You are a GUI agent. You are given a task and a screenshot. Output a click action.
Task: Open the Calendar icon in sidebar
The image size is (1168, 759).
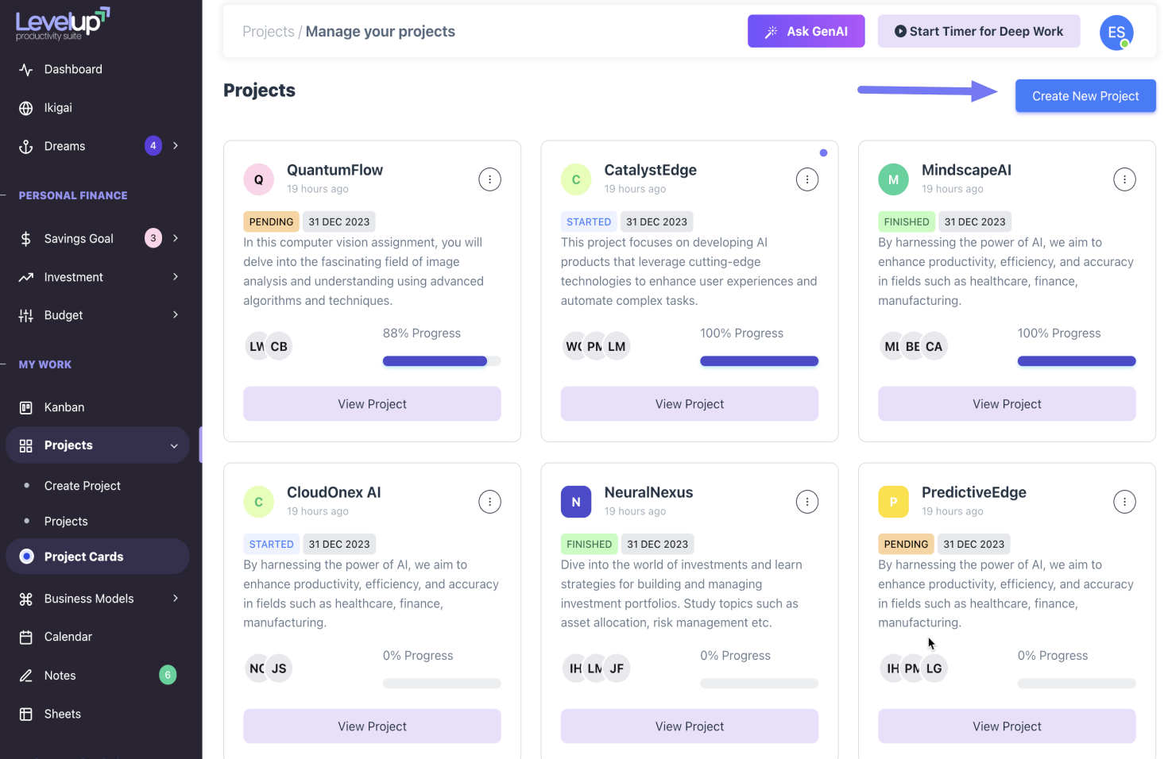(26, 637)
